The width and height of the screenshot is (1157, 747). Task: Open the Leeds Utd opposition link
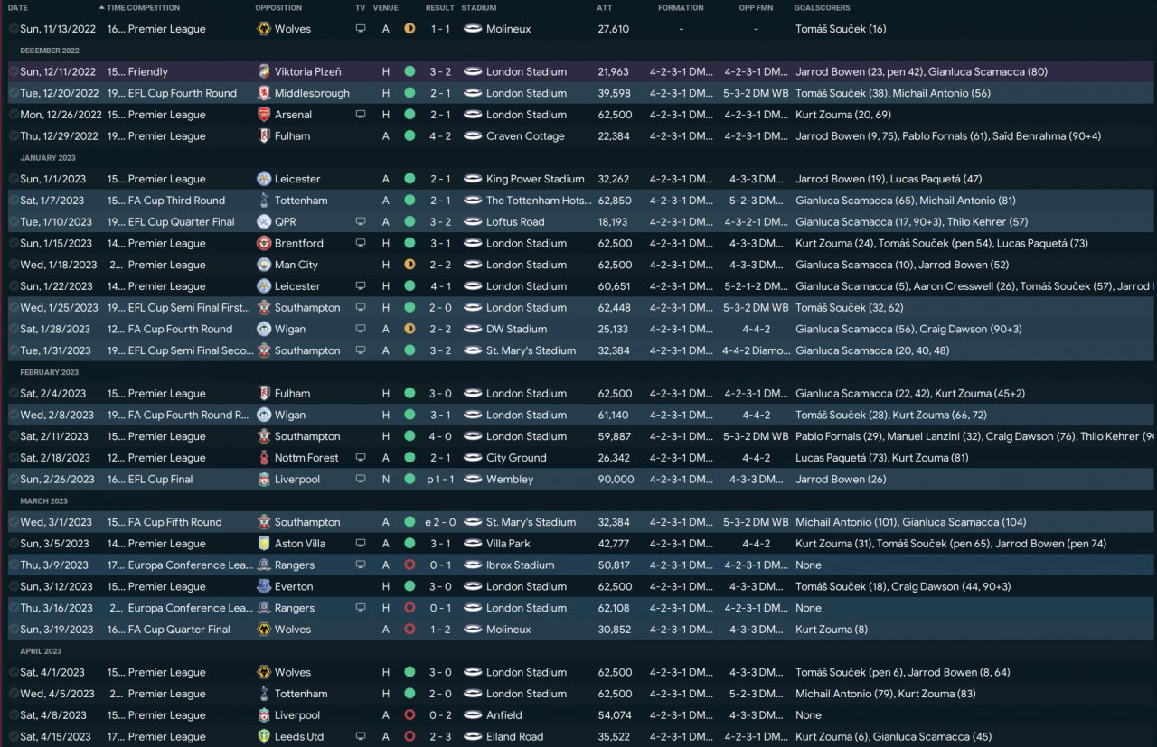[x=299, y=737]
